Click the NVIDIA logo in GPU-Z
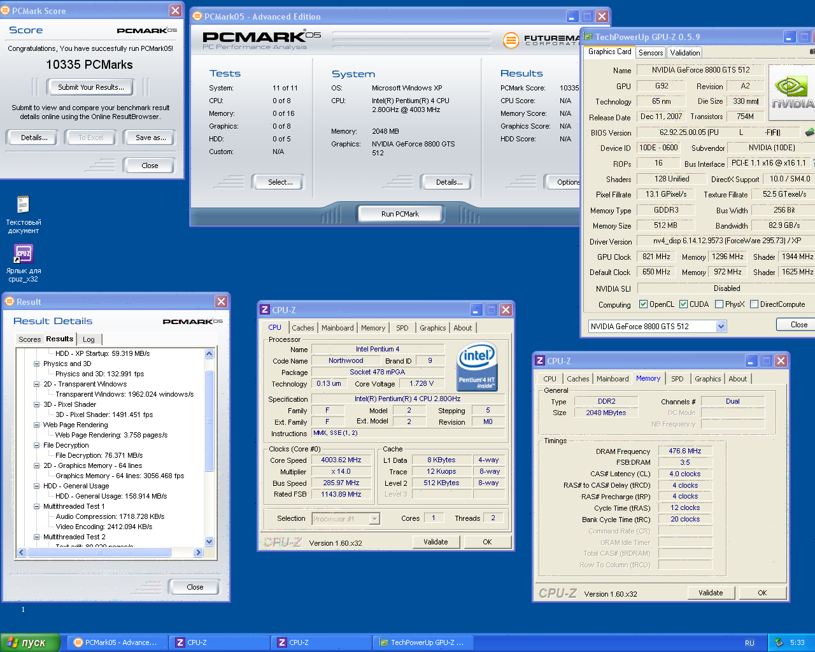The image size is (815, 652). (792, 93)
